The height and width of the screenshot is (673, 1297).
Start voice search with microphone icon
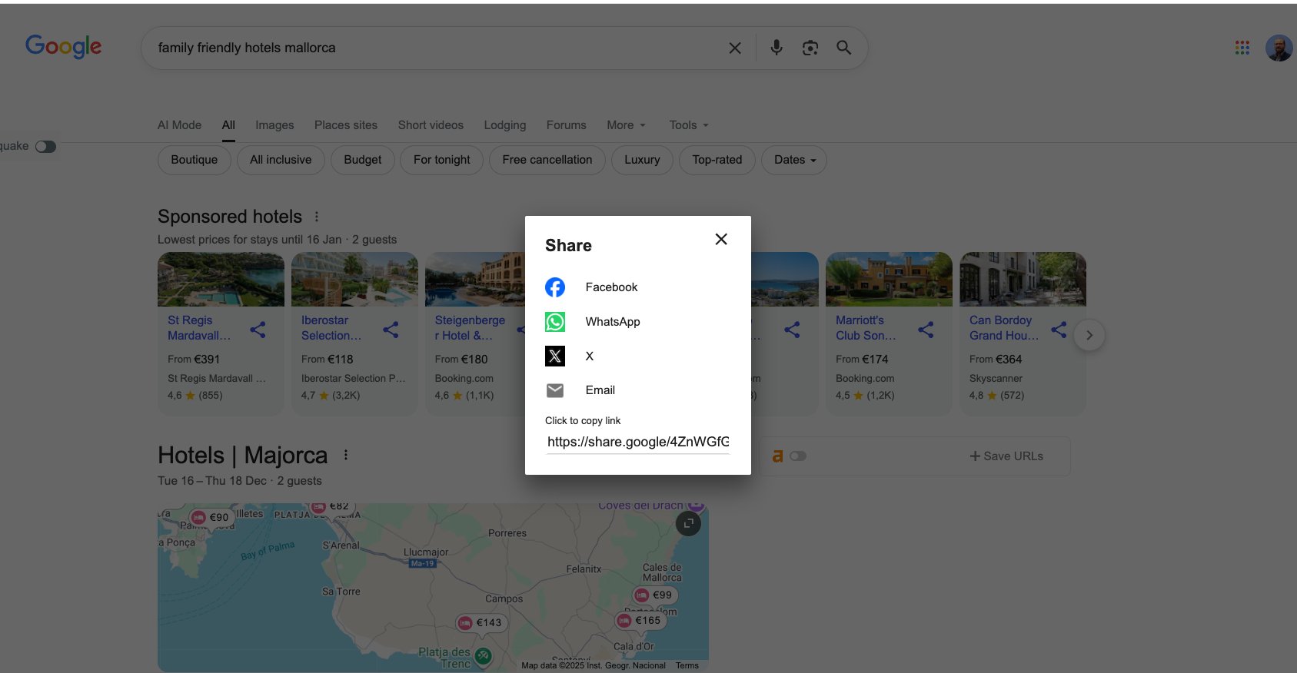pyautogui.click(x=777, y=48)
